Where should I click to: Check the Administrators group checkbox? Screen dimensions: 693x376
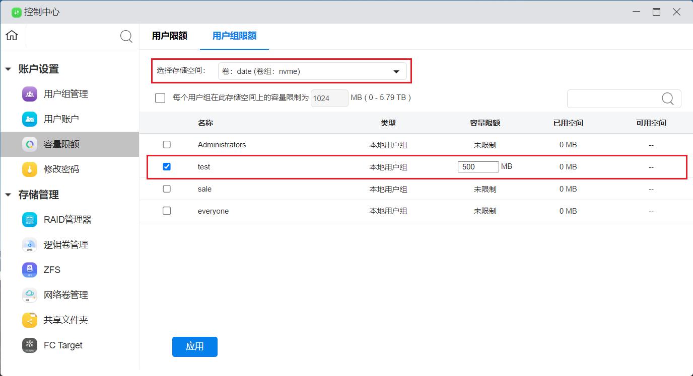pyautogui.click(x=167, y=144)
